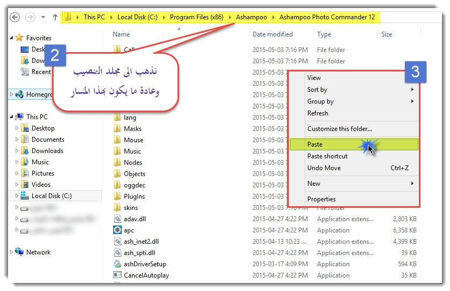Choose 'Undo Move' in the context menu
This screenshot has width=450, height=291.
click(x=354, y=168)
